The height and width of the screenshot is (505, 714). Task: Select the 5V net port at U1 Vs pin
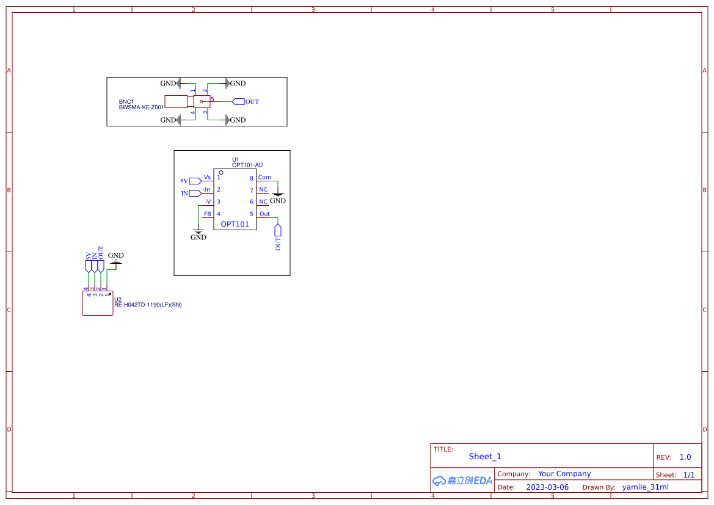(195, 181)
